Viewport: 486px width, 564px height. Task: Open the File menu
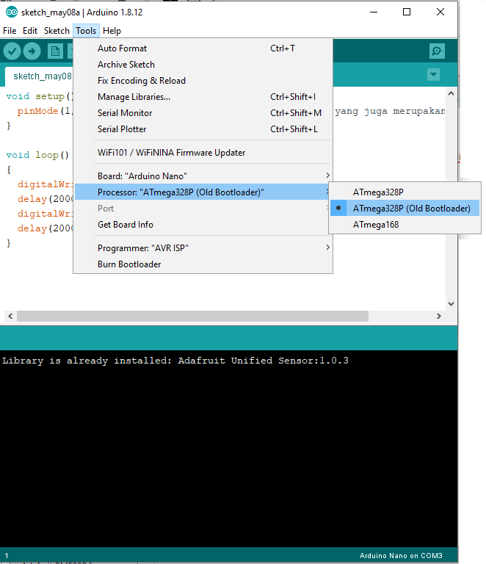[10, 31]
